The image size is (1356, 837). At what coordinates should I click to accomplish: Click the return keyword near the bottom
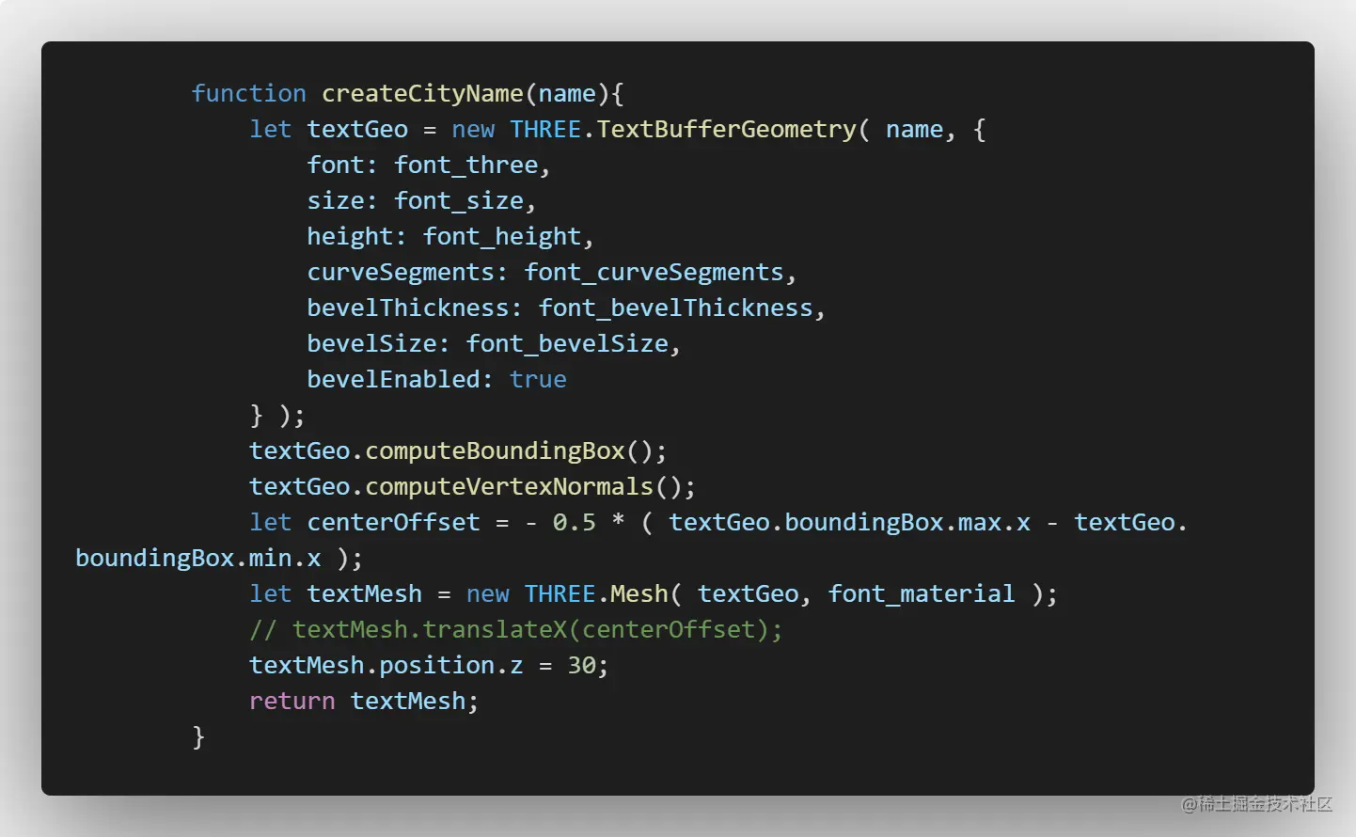pos(292,701)
